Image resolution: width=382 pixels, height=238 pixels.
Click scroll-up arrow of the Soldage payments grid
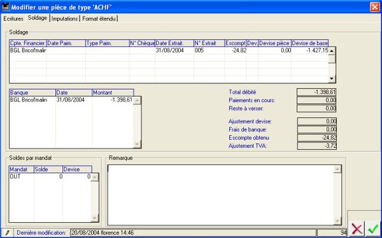click(332, 51)
